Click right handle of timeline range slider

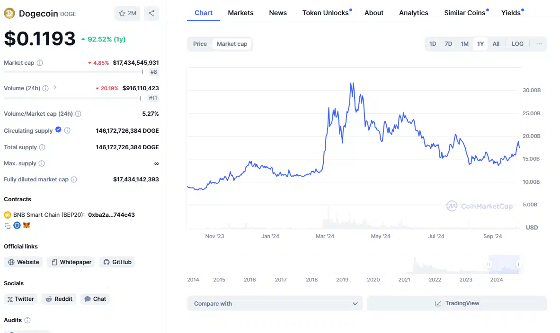click(x=519, y=264)
